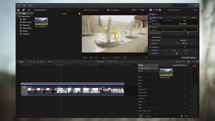This screenshot has width=215, height=121.
Task: Disable the Broadcast Safe effect checkbox
Action: click(150, 18)
